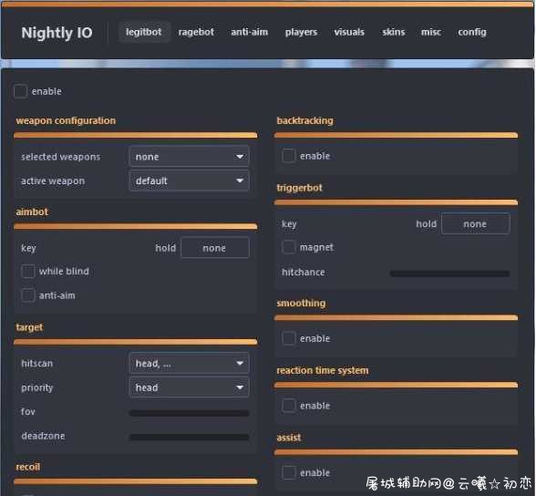
Task: Expand the hitscan dropdown
Action: click(189, 363)
